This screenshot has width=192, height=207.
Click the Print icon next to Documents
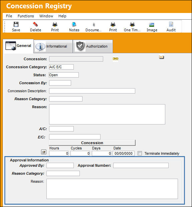click(x=113, y=24)
